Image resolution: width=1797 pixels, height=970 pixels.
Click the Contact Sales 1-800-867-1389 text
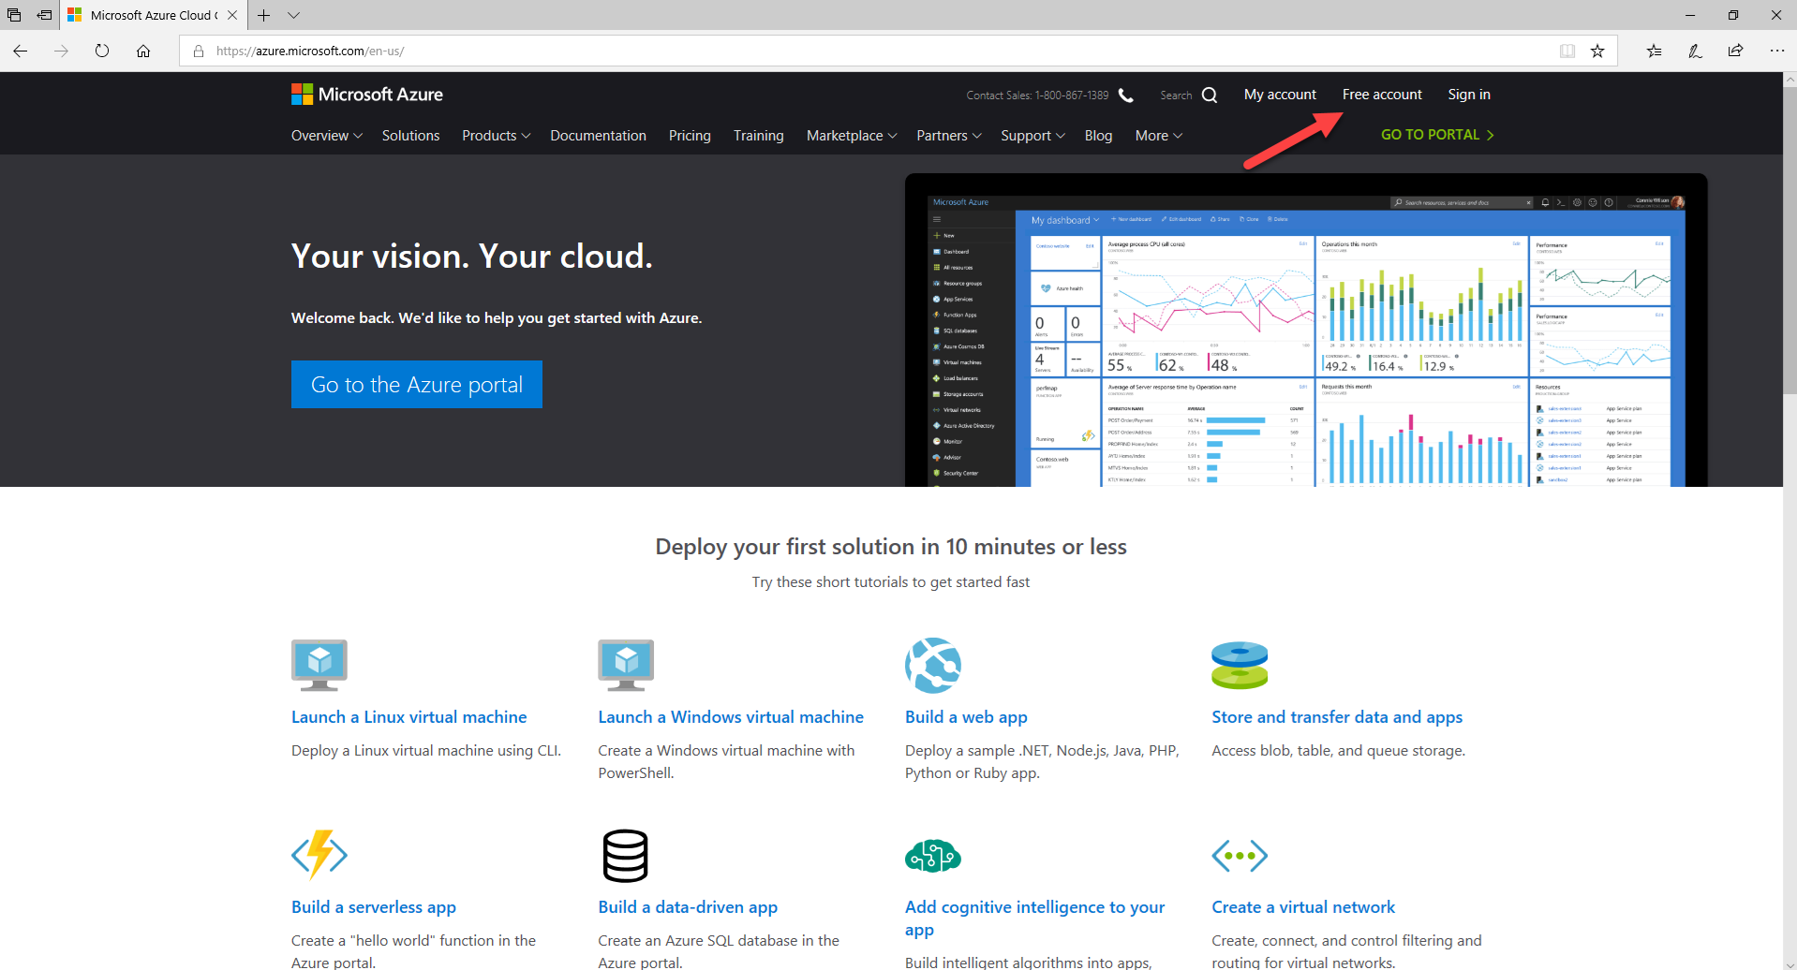[x=1037, y=96]
